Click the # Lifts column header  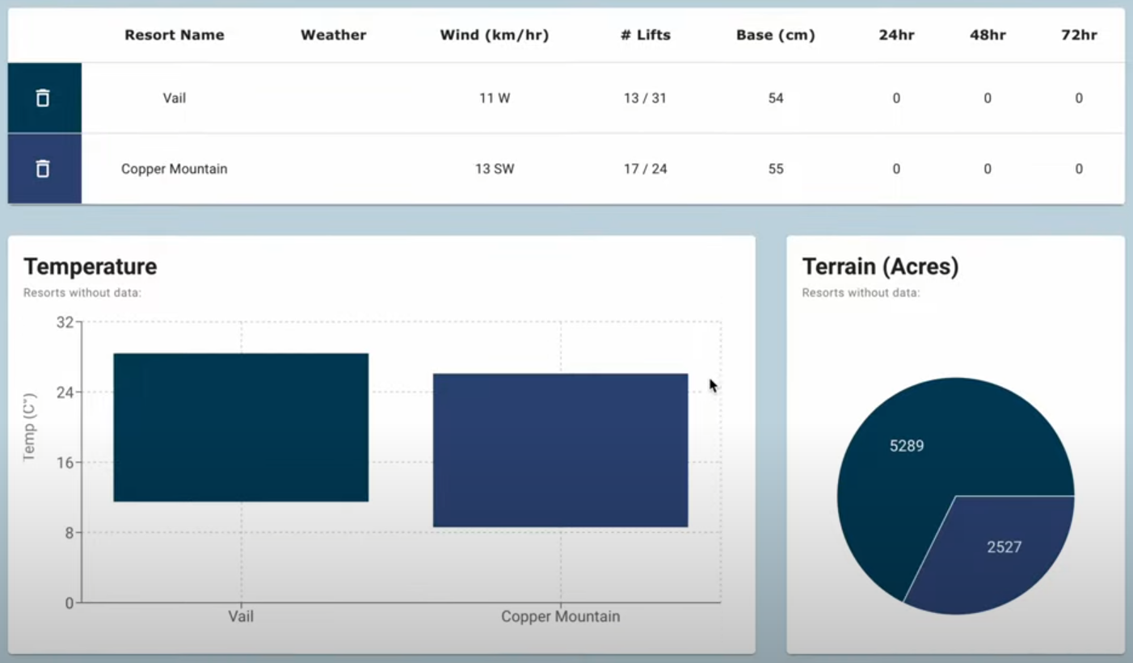pos(645,35)
